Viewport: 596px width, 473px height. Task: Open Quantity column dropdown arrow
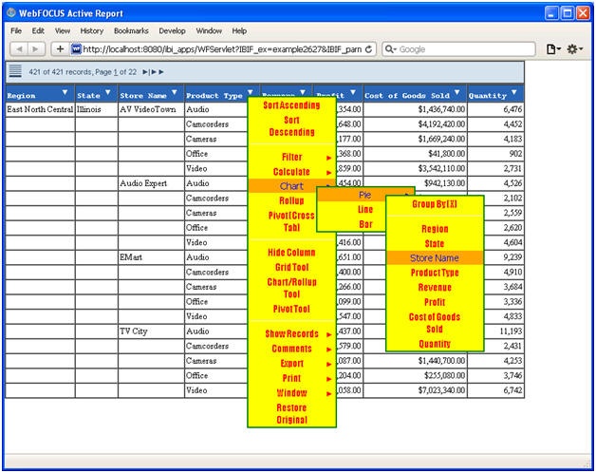(x=513, y=92)
